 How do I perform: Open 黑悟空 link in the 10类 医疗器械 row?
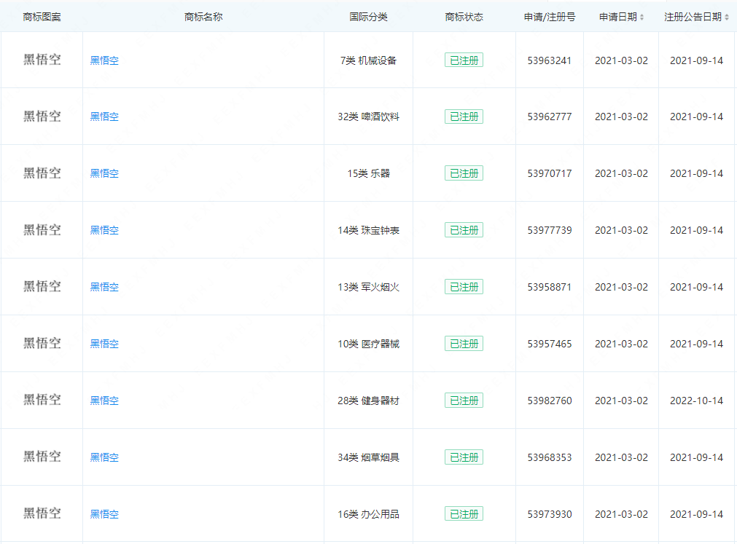coord(104,344)
